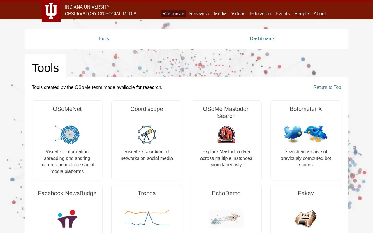Click the Indiana University trident logo
This screenshot has width=373, height=233.
tap(51, 11)
